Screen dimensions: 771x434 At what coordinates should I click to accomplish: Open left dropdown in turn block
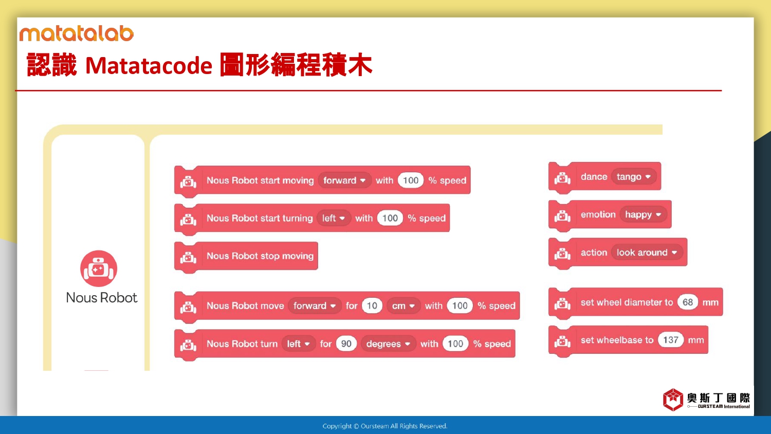[x=299, y=343]
